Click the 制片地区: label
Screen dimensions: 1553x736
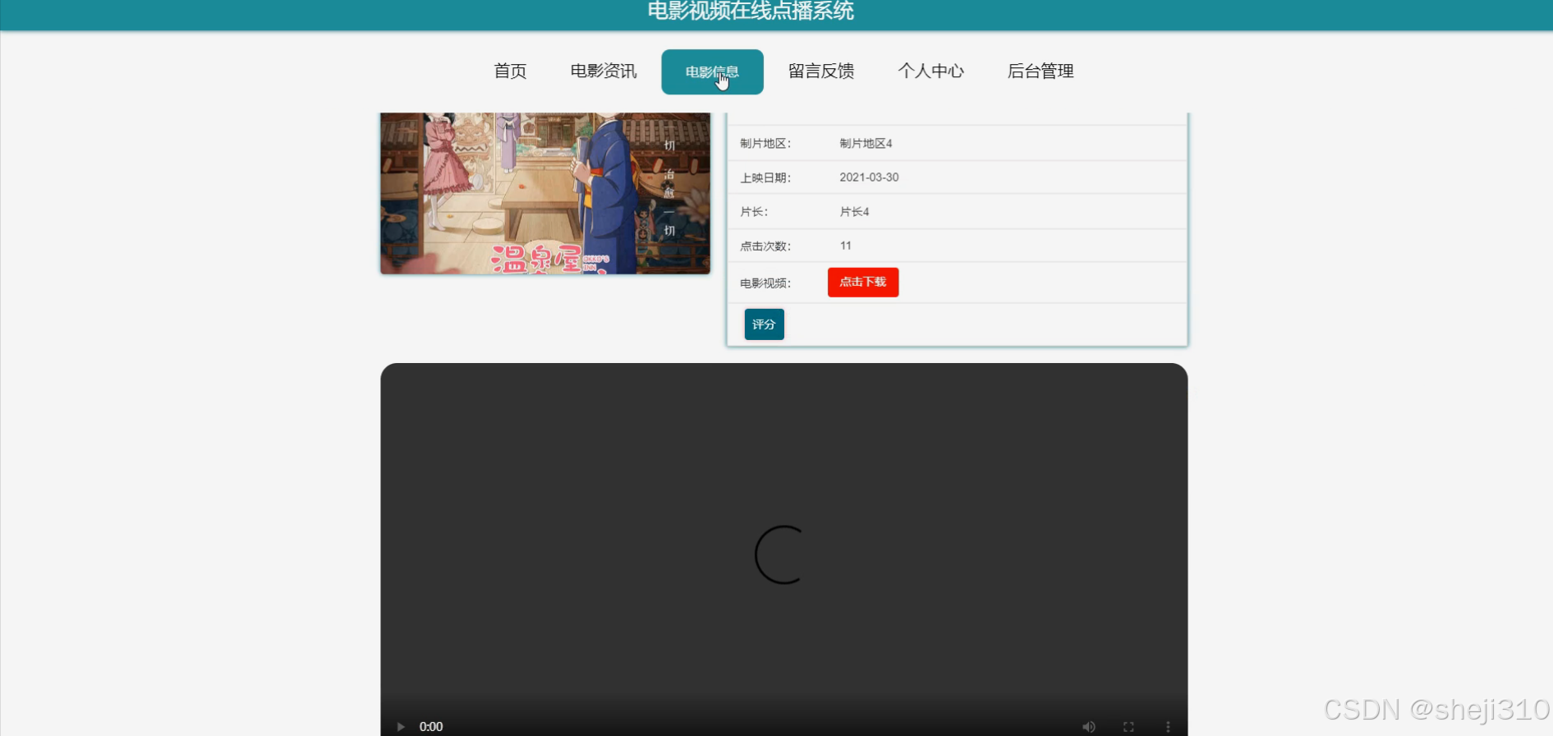point(765,143)
